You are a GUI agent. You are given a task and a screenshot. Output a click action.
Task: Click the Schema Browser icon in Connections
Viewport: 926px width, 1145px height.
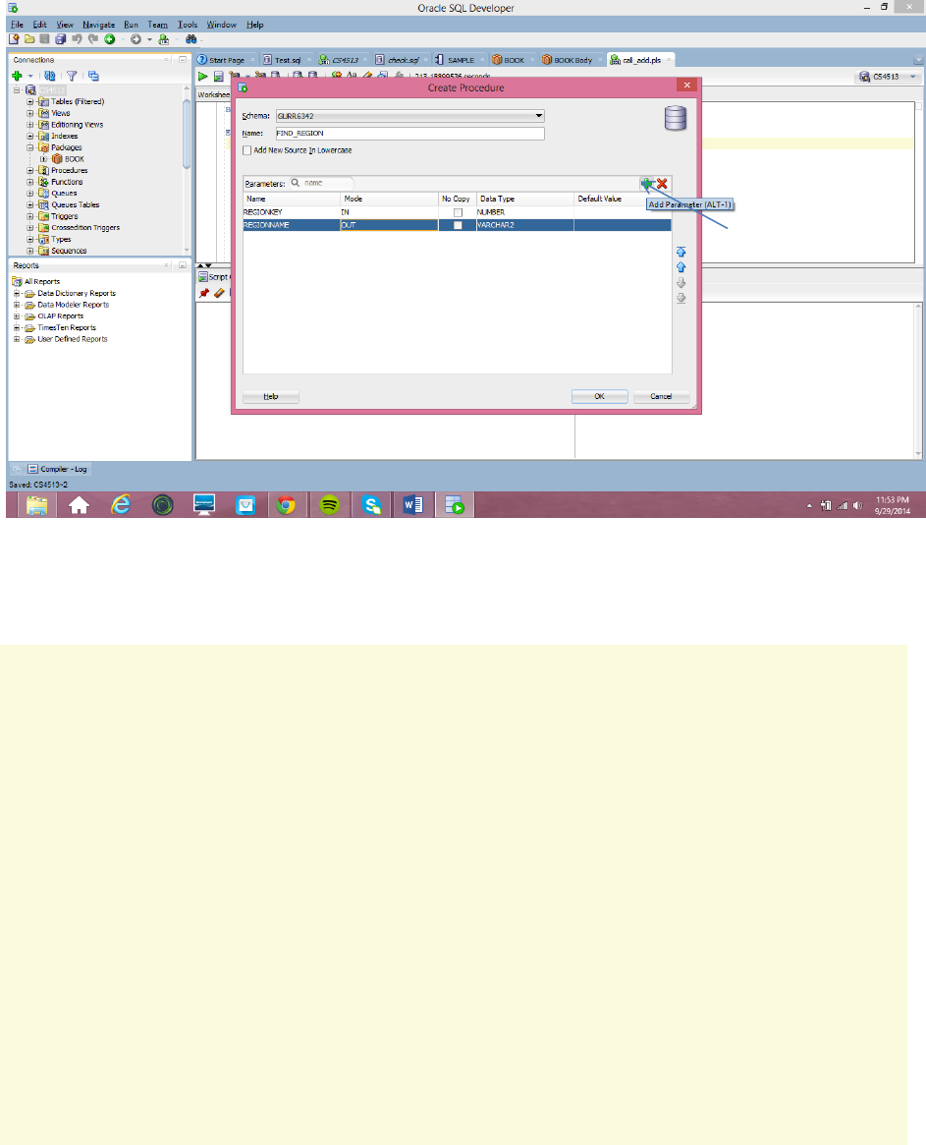[93, 76]
